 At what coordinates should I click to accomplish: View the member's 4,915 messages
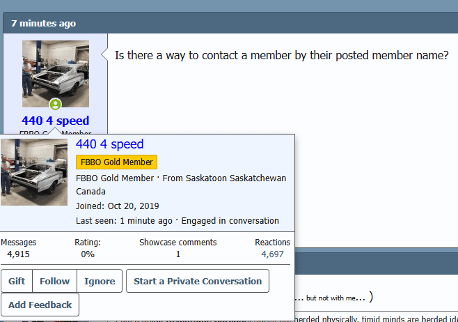[x=18, y=254]
